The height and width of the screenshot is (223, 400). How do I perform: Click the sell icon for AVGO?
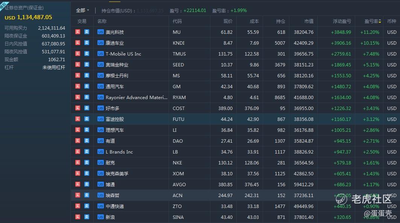point(87,184)
